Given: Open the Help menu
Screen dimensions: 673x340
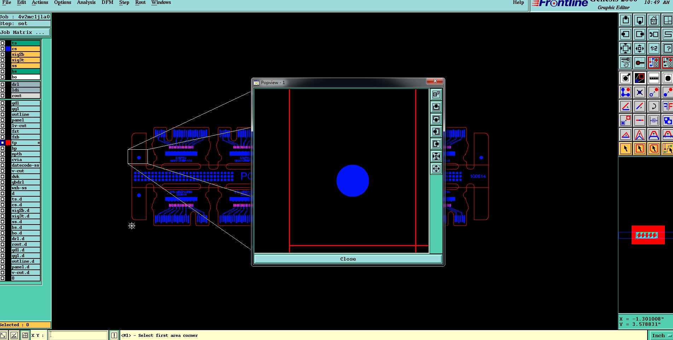Looking at the screenshot, I should coord(518,2).
